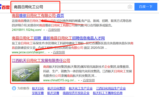Click the 百度一下 search button
This screenshot has width=159, height=98.
click(146, 7)
